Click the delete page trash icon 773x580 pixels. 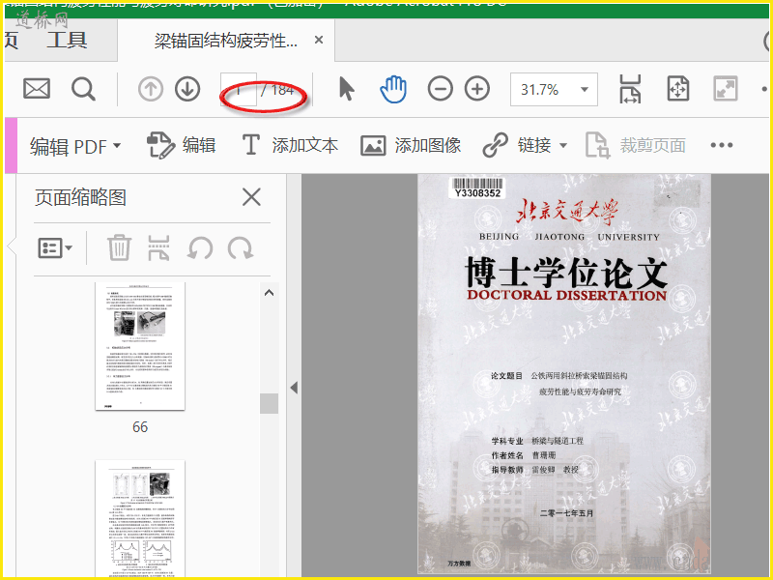[119, 247]
